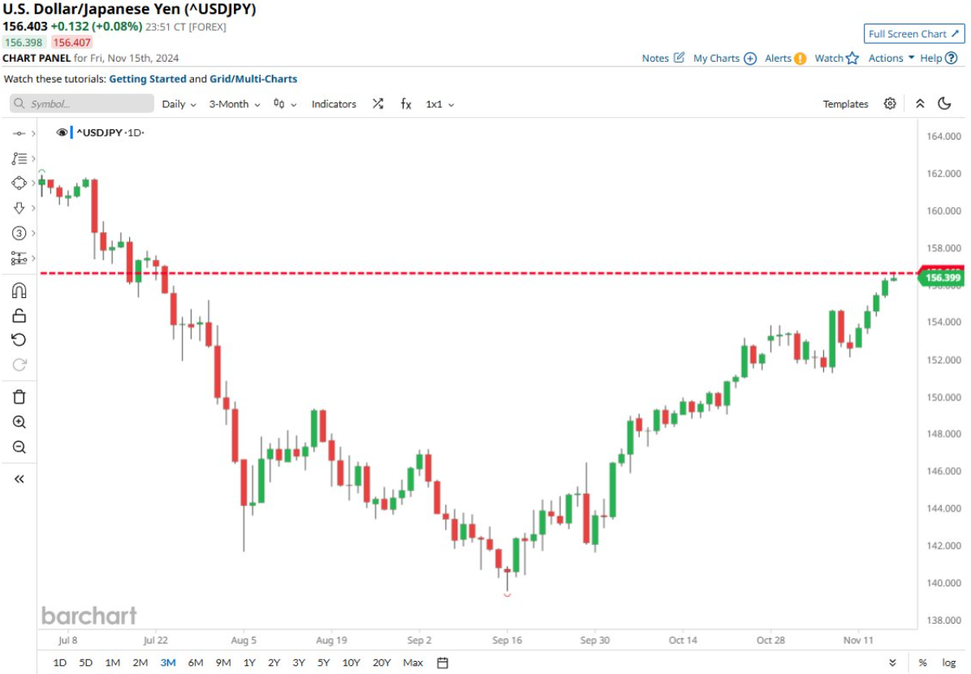Open the 1x1 grid layout dropdown
This screenshot has width=971, height=674.
coord(440,104)
